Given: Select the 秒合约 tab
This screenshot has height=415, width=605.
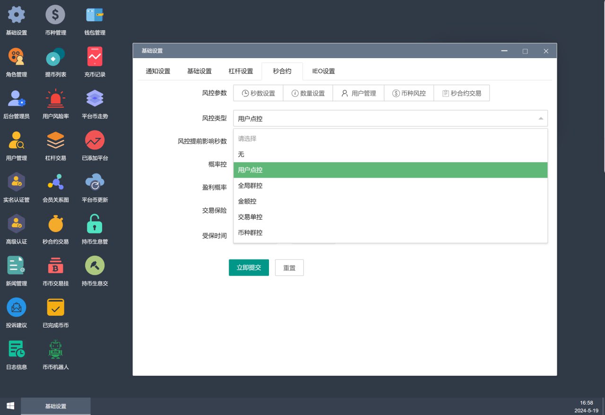Looking at the screenshot, I should pos(282,71).
